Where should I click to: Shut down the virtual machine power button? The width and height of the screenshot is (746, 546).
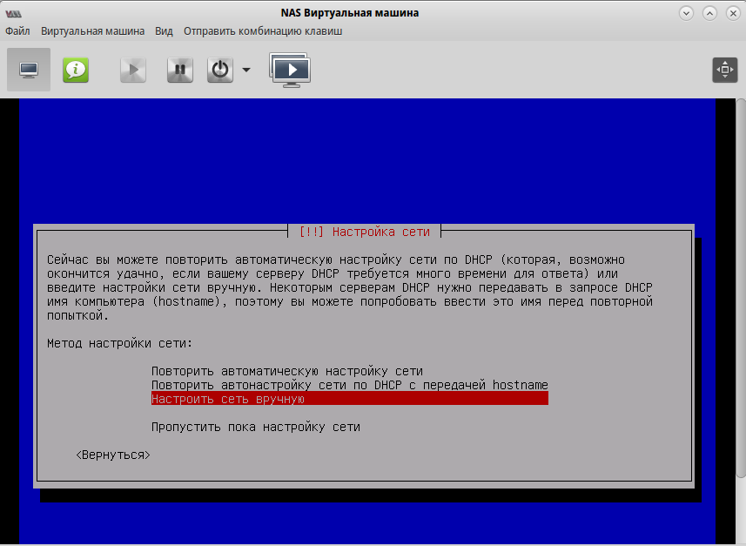pos(220,70)
